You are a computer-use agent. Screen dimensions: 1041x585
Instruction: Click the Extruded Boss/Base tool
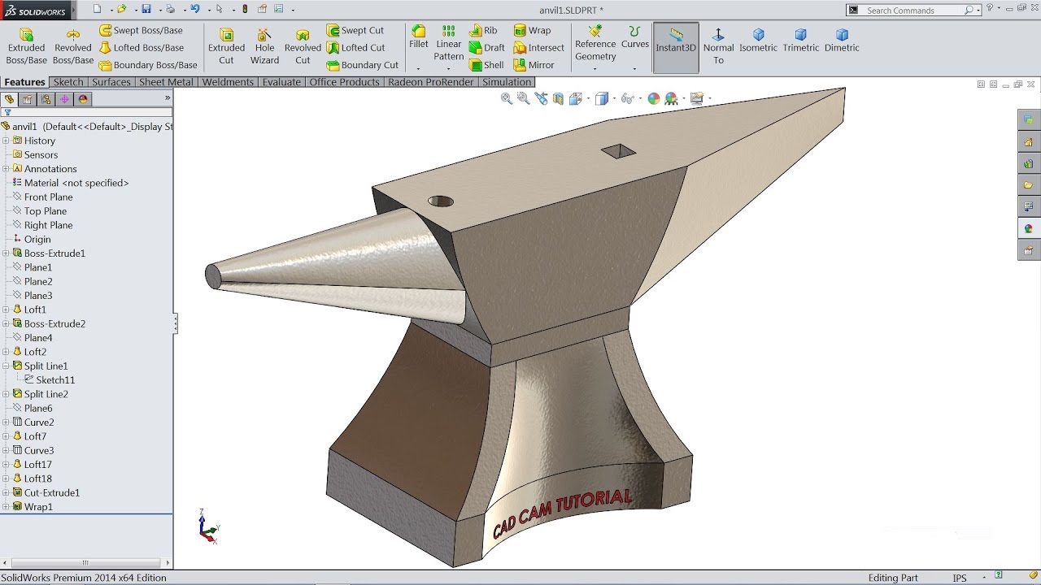coord(26,47)
